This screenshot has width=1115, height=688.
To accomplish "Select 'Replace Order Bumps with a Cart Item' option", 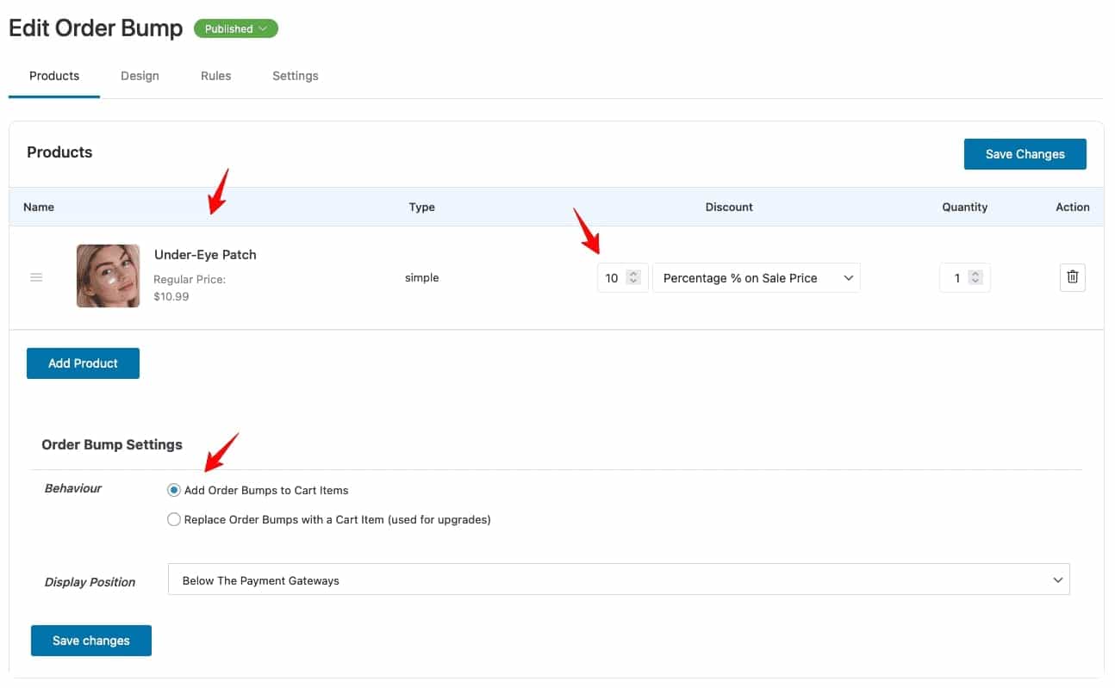I will coord(174,519).
